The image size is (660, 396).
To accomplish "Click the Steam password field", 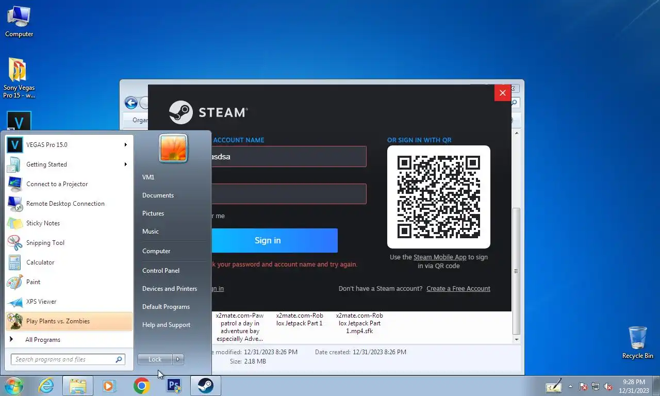I will (289, 194).
